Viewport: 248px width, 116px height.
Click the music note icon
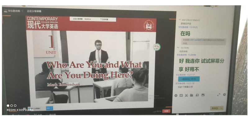click(x=197, y=95)
